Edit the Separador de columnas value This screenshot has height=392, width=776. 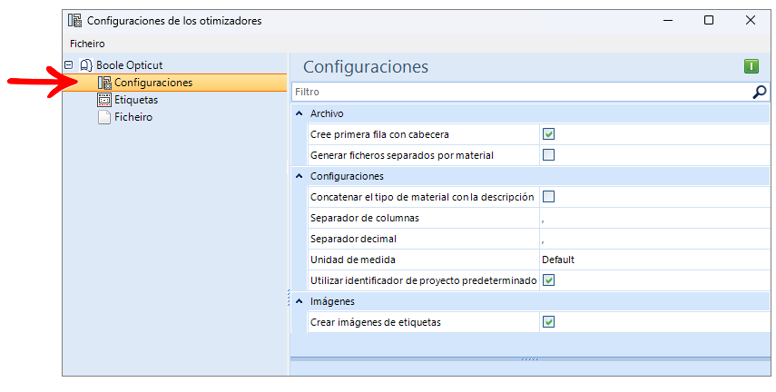click(654, 218)
